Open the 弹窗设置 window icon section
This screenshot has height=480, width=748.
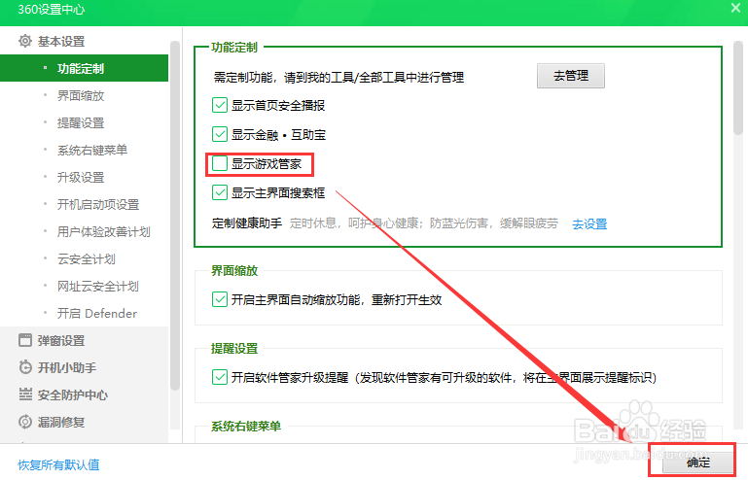pos(52,341)
